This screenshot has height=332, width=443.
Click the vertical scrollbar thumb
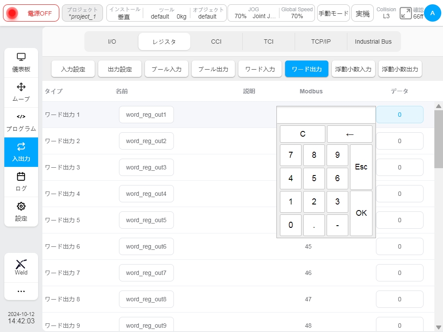[439, 139]
